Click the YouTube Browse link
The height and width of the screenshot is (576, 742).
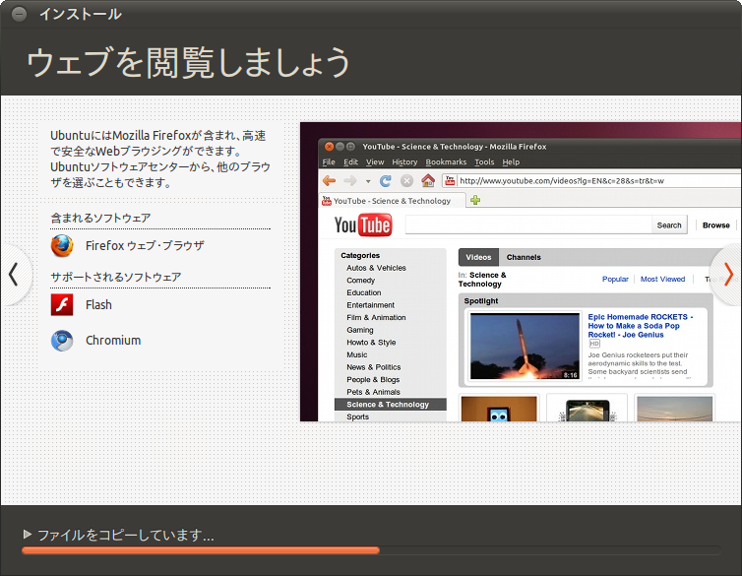pos(716,225)
